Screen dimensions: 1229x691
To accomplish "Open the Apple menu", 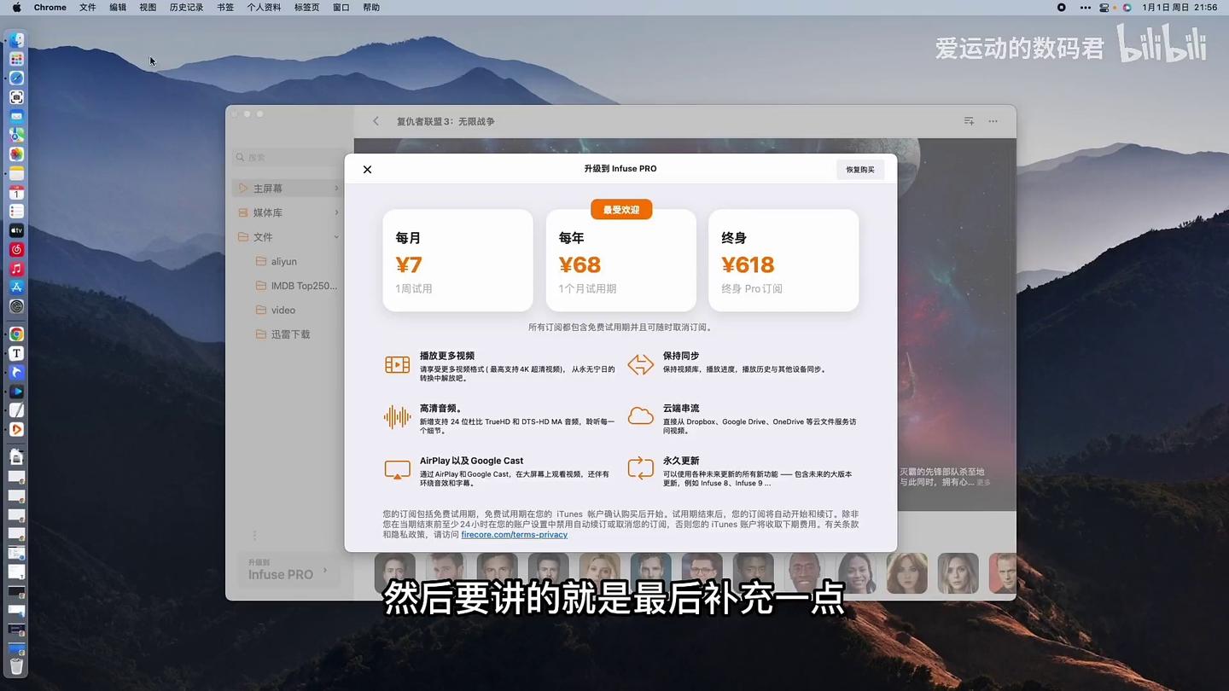I will click(16, 7).
